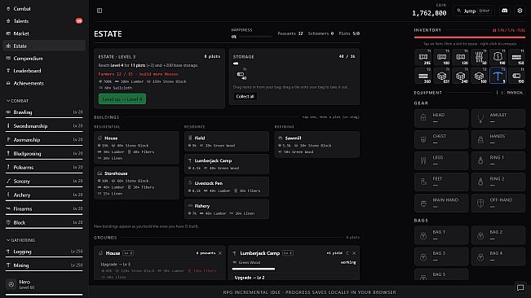Select the plank stack item with count 150
Image resolution: width=531 pixels, height=298 pixels.
click(x=516, y=58)
